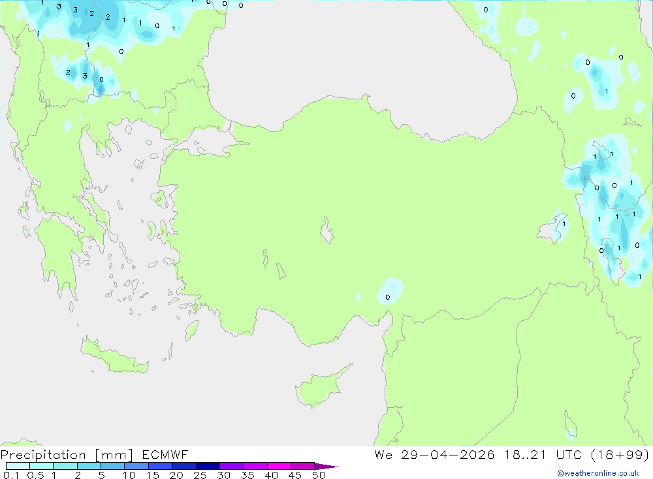Click the legend value '0.5'
The width and height of the screenshot is (653, 479).
coord(35,475)
